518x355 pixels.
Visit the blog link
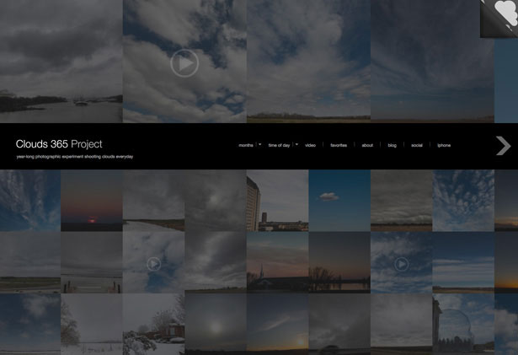coord(393,145)
